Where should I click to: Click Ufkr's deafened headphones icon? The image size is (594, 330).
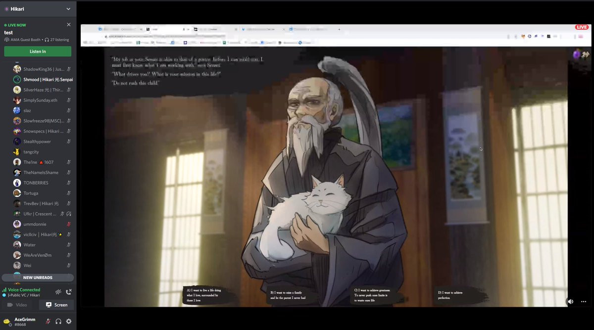(69, 214)
